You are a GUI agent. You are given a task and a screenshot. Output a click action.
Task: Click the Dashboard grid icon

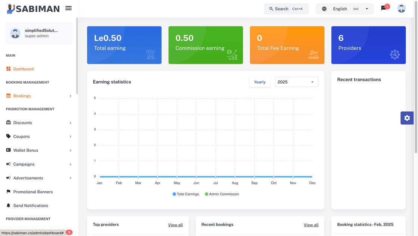(8, 69)
